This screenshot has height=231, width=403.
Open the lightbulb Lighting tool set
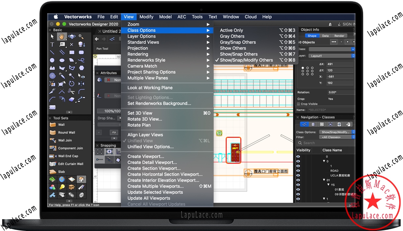click(62, 187)
